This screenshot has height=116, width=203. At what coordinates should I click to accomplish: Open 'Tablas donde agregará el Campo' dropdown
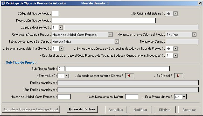coord(117,42)
